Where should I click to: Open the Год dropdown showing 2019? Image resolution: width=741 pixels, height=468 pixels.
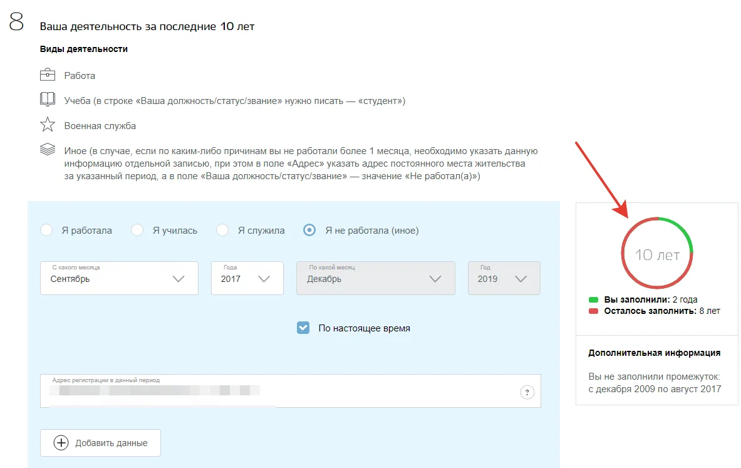click(504, 278)
